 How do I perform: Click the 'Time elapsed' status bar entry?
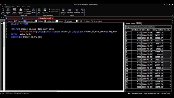click(137, 93)
